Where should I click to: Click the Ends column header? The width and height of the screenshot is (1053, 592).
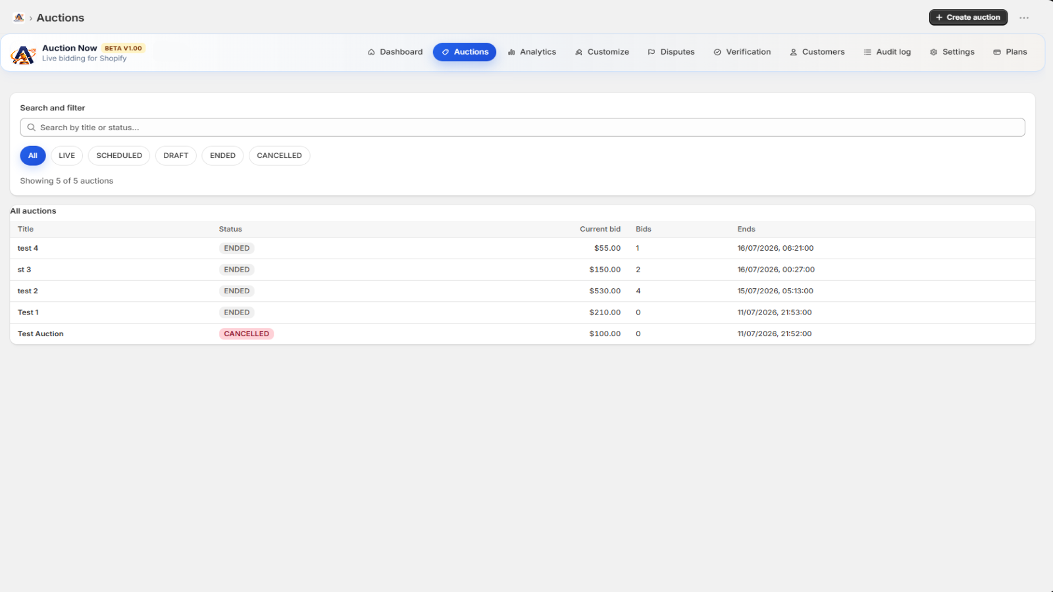pos(746,230)
